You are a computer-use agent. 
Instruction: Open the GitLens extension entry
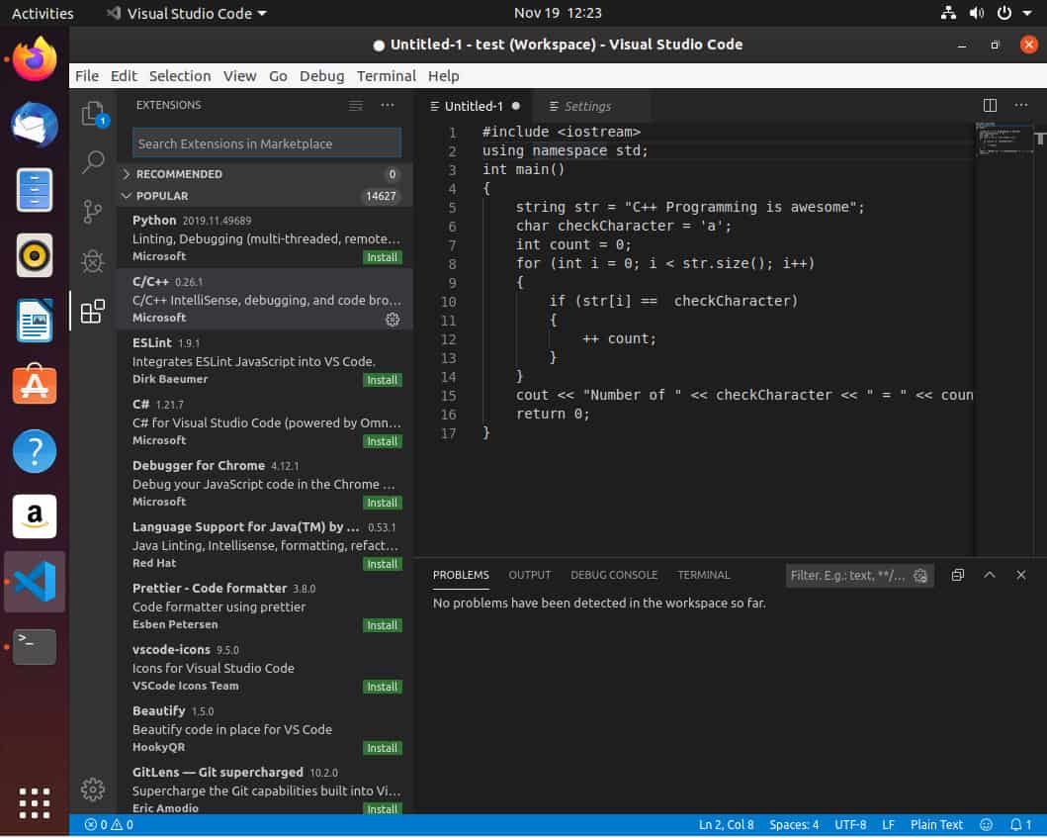pos(265,788)
